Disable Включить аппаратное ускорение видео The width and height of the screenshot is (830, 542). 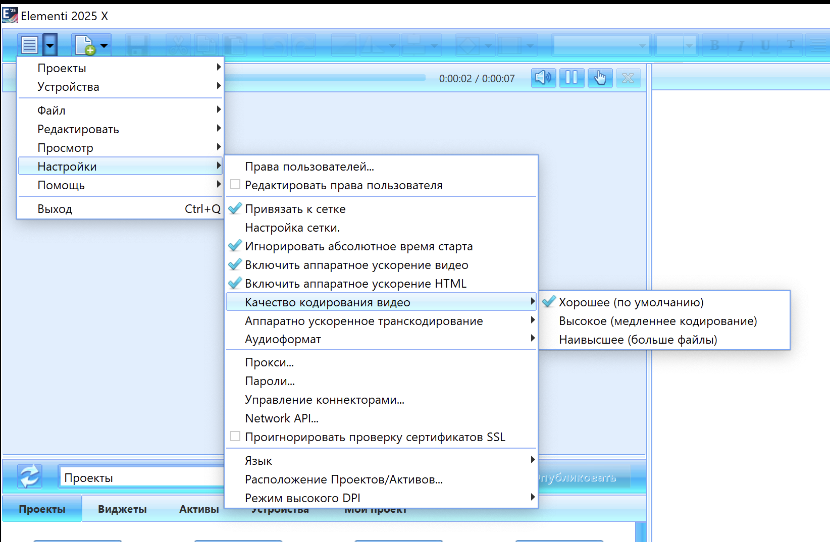381,265
